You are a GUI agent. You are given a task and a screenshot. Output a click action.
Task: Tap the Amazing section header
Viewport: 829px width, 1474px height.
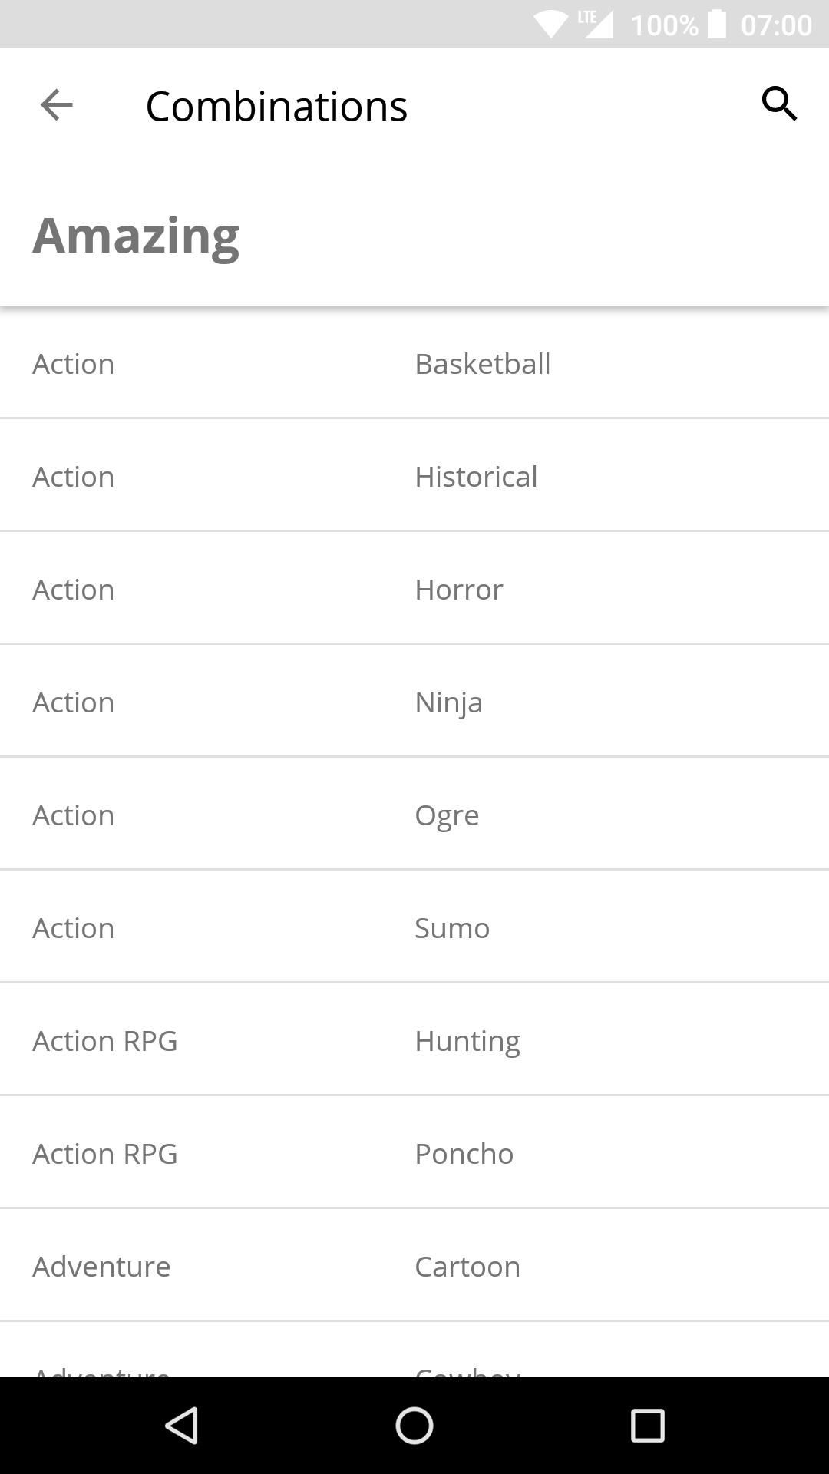tap(136, 235)
